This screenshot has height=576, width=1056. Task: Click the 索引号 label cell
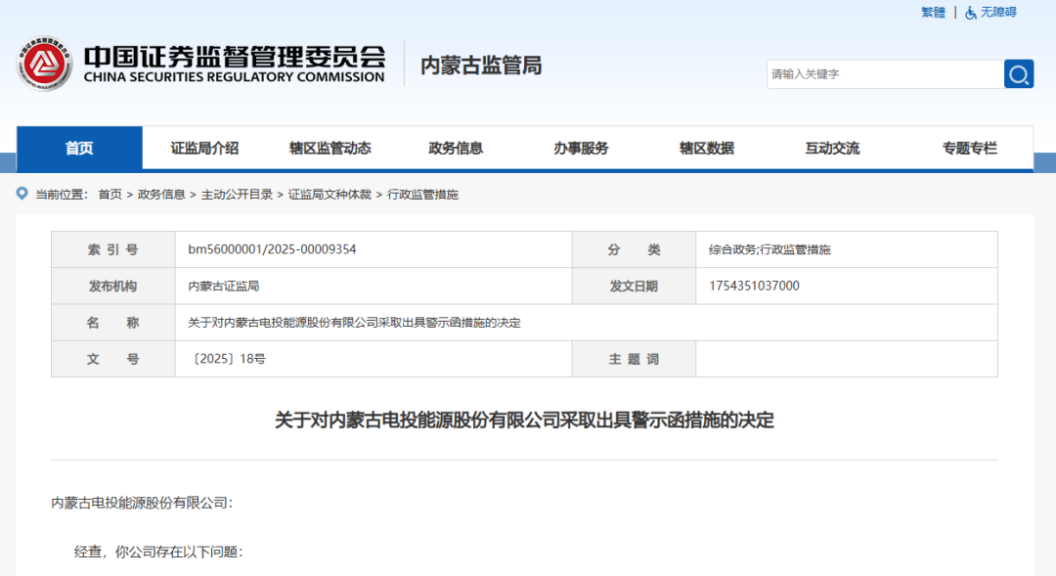113,250
